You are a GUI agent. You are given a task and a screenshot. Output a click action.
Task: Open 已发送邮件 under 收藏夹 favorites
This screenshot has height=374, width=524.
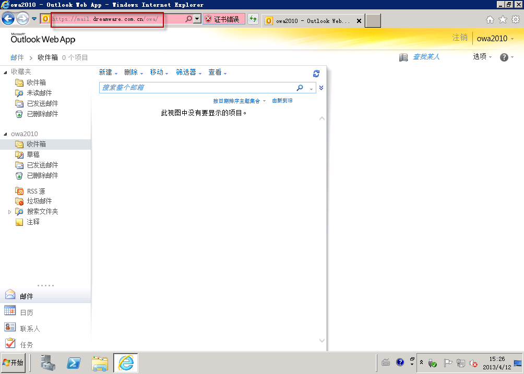click(x=42, y=103)
